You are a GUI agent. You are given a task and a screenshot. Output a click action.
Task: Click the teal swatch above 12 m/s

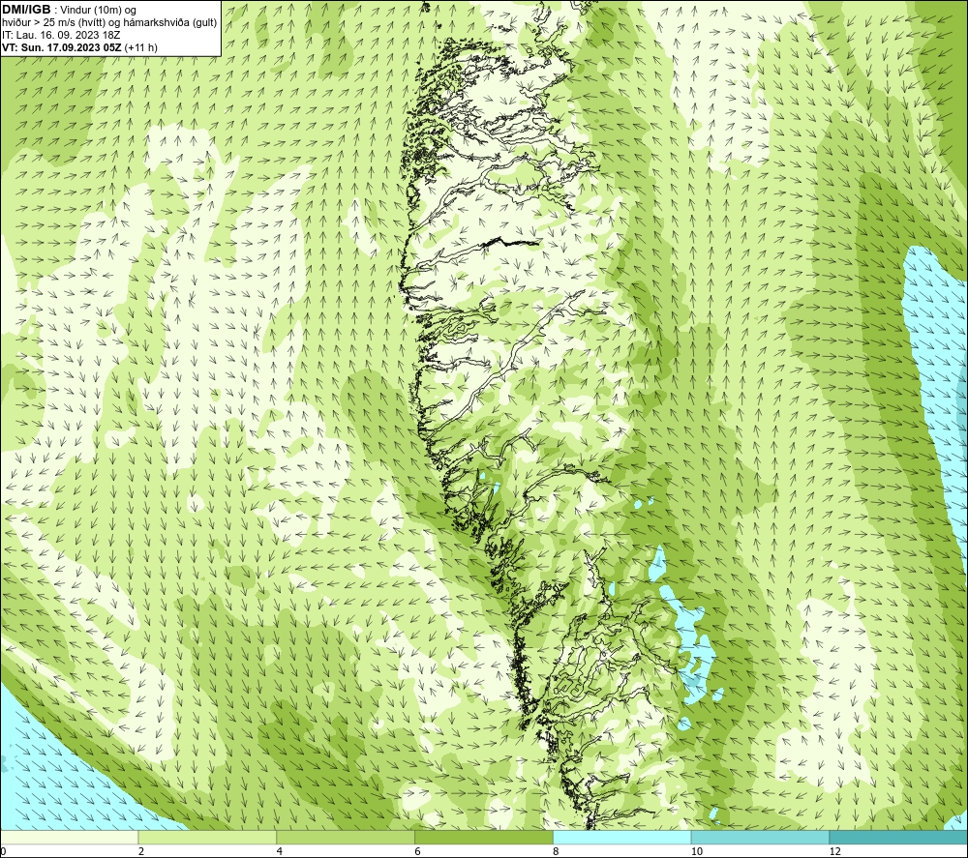tap(899, 837)
